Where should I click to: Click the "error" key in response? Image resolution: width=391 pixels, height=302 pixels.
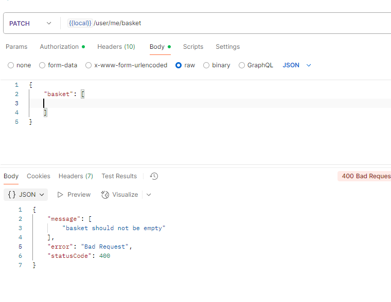point(60,247)
